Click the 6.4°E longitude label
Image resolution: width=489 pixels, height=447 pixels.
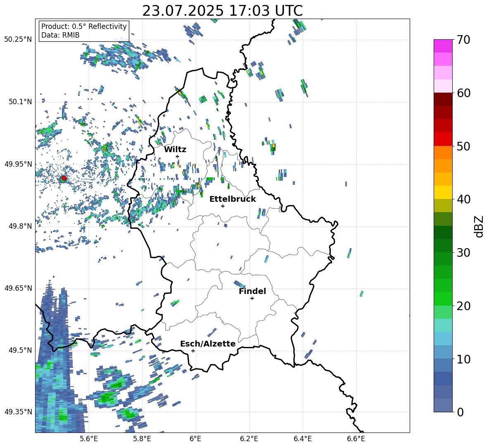[302, 439]
